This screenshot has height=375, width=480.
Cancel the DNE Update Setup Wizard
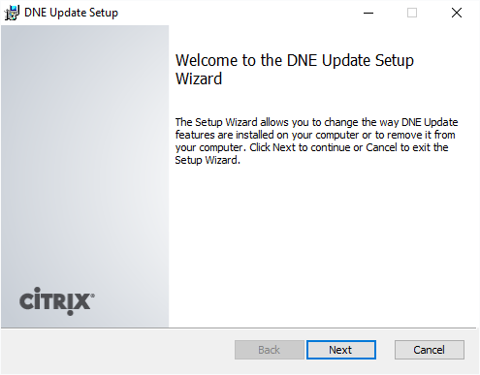pyautogui.click(x=430, y=350)
